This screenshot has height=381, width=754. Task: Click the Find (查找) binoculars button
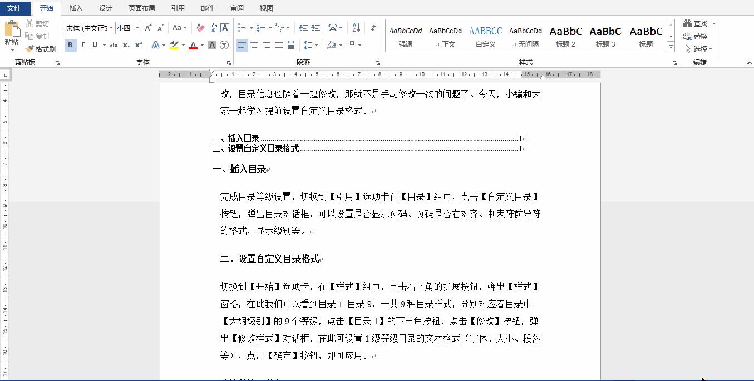point(696,23)
